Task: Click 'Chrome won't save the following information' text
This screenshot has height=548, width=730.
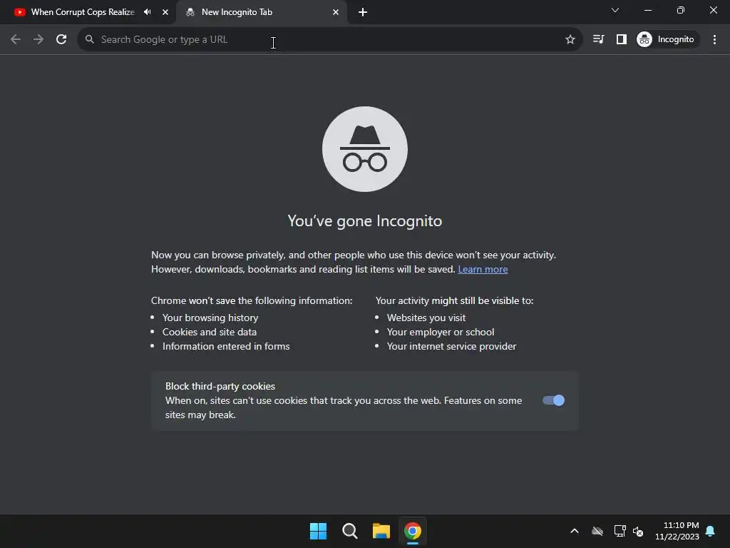Action: [252, 301]
